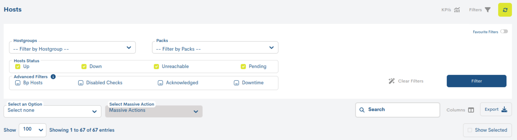Open the Filter by Packs dropdown
517x140 pixels.
pyautogui.click(x=215, y=47)
